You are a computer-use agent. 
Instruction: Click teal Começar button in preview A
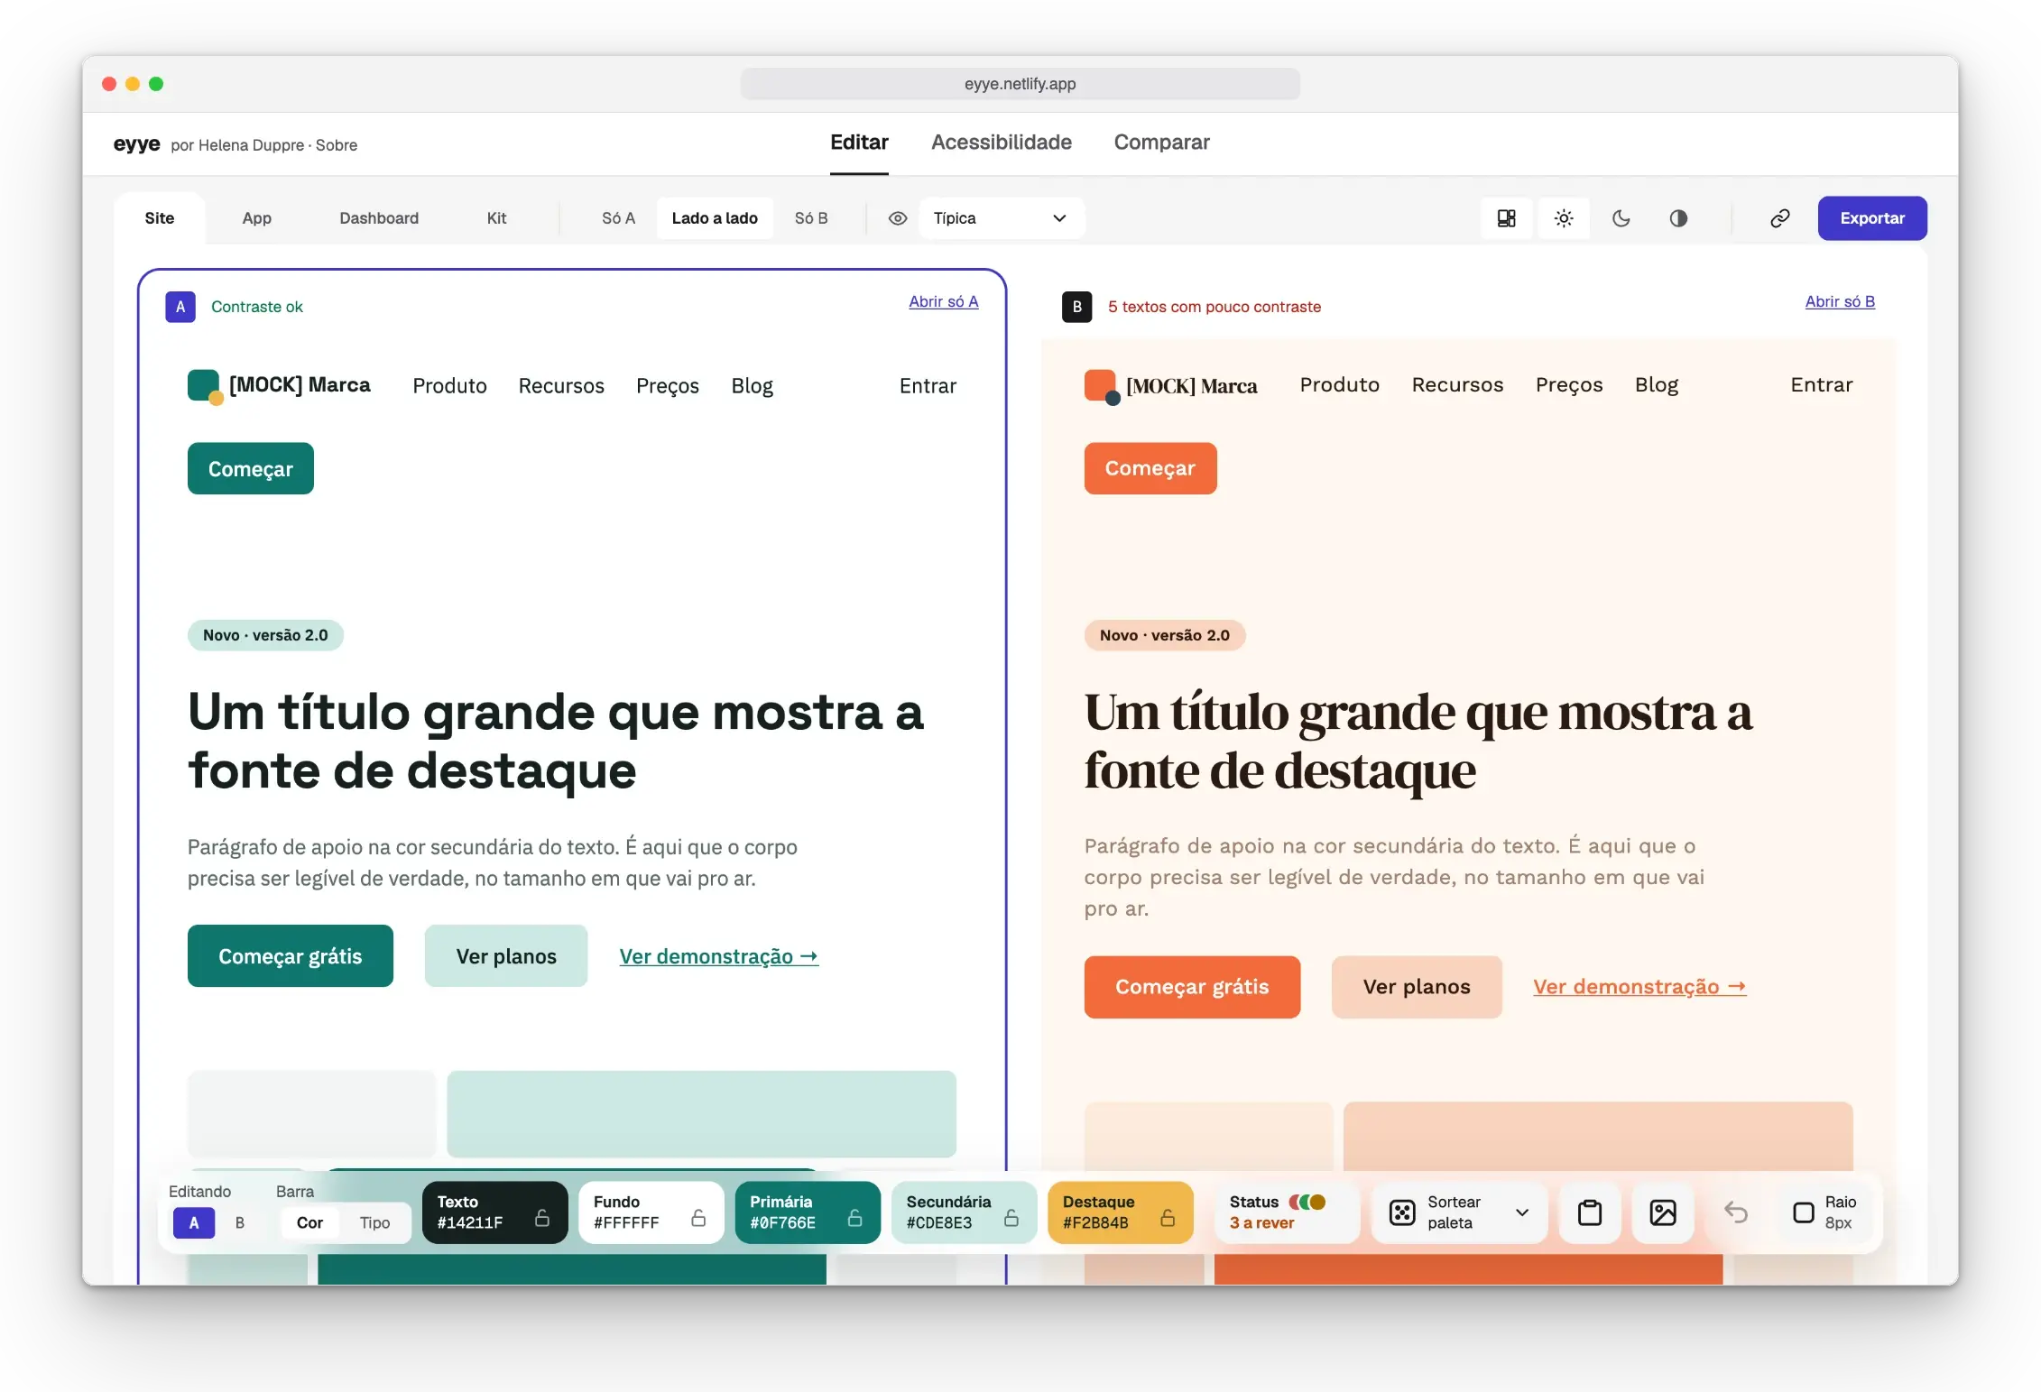[x=251, y=469]
